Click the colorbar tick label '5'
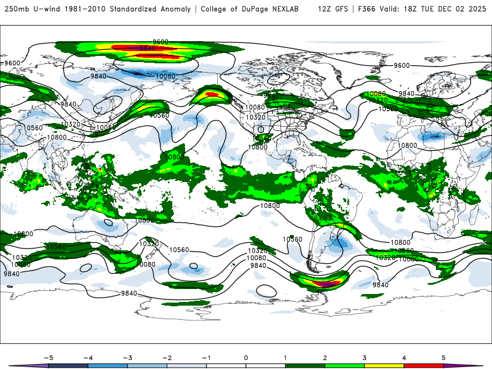 443,358
